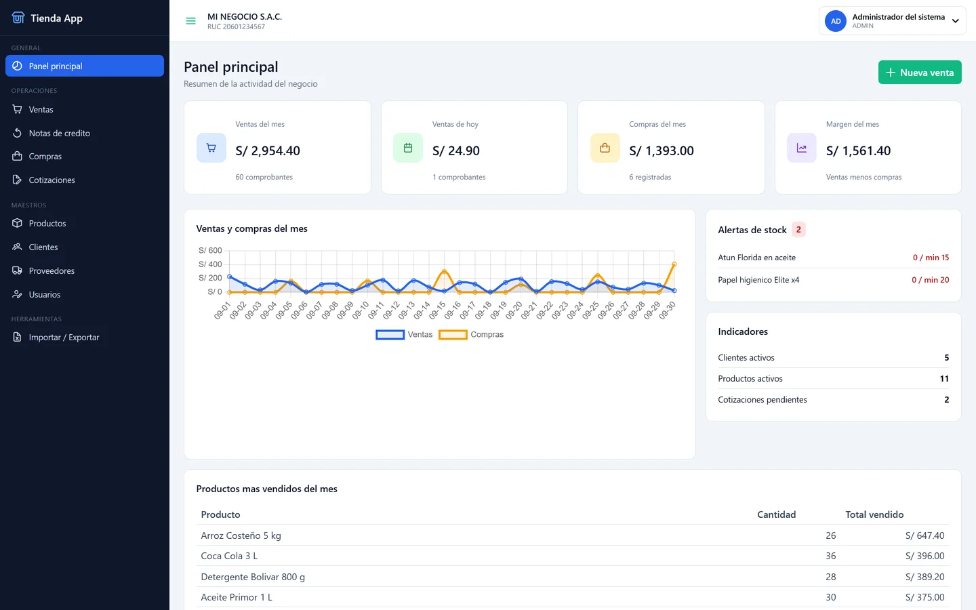Screen dimensions: 976x610
Task: Click the purple chart icon on Margen del mes card
Action: pyautogui.click(x=802, y=148)
